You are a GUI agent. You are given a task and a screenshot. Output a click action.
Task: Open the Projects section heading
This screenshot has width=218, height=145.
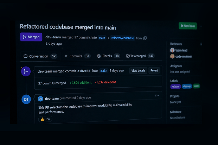(175, 96)
